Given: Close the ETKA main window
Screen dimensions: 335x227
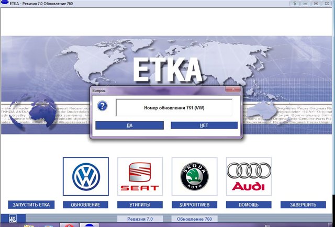Looking at the screenshot, I should point(327,3).
